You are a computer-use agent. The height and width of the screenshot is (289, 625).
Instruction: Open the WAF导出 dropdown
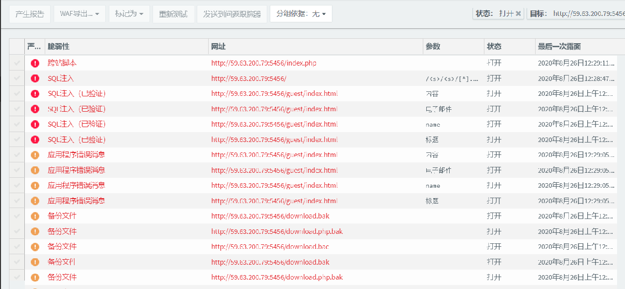79,14
